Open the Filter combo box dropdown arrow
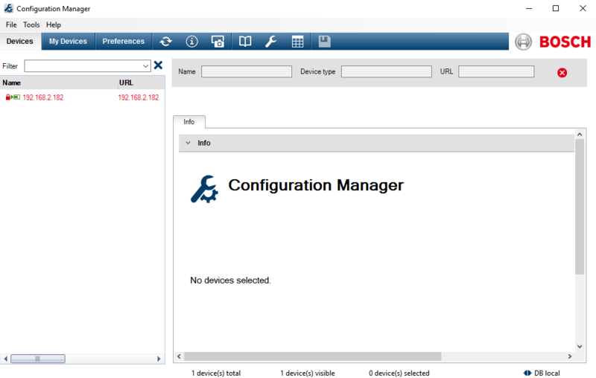This screenshot has height=378, width=596. [x=145, y=66]
